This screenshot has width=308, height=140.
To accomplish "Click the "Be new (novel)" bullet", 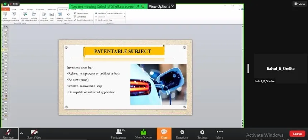I will (x=78, y=80).
